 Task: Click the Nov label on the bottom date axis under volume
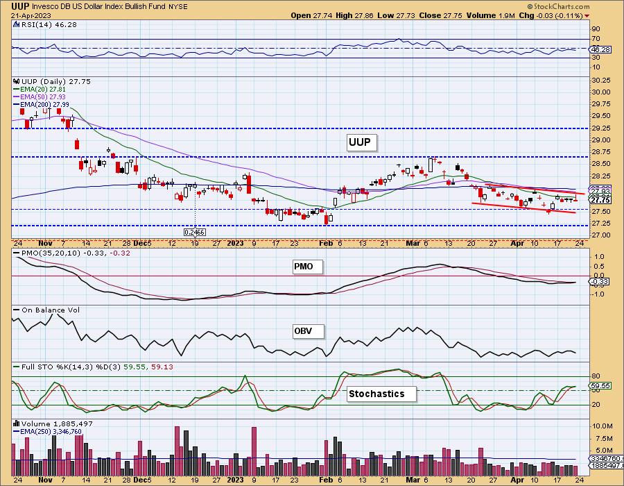[45, 480]
